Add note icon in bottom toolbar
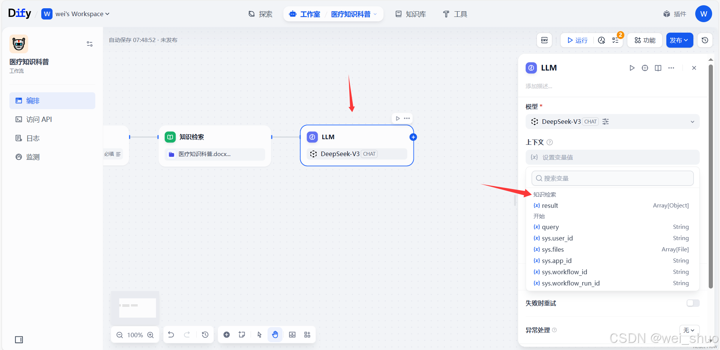Viewport: 720px width, 350px height. point(242,335)
